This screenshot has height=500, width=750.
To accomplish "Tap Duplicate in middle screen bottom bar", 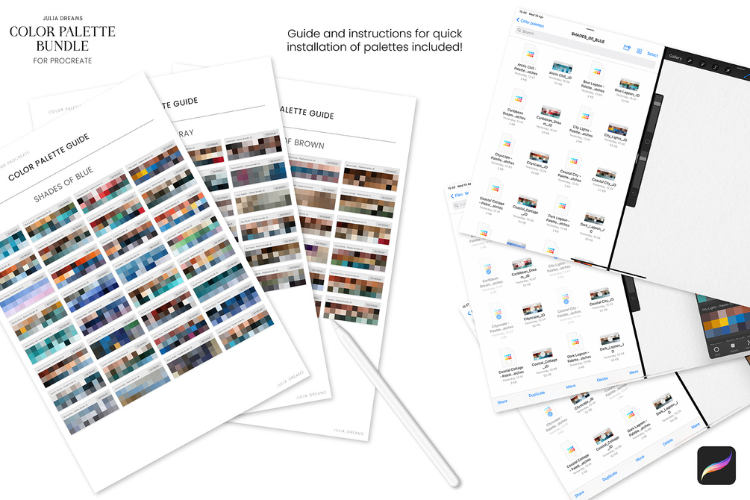I will point(536,394).
